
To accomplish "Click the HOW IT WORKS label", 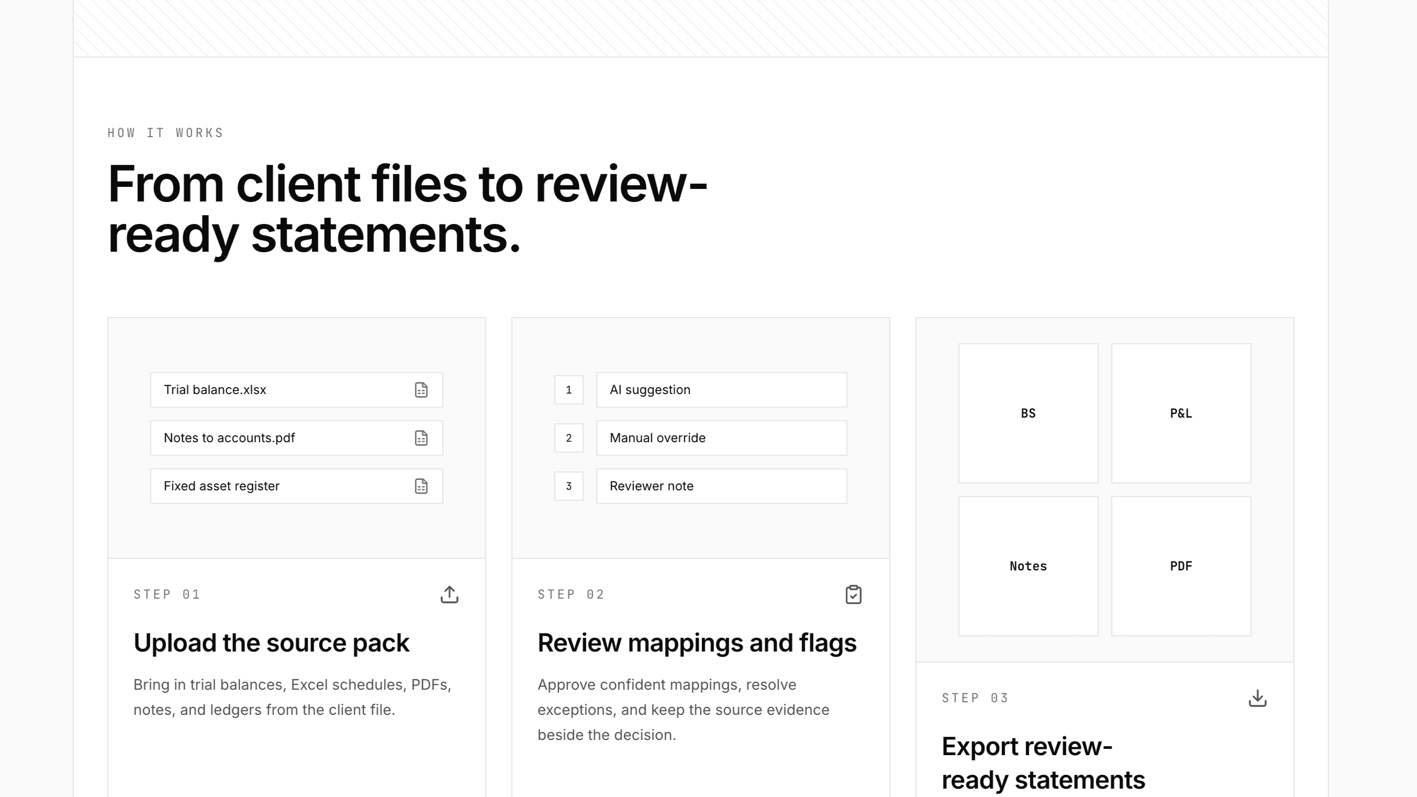I will (x=165, y=133).
